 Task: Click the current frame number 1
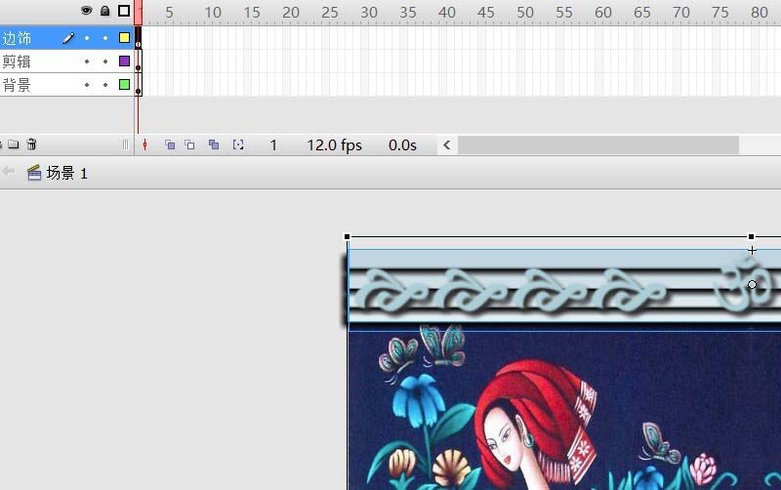273,145
